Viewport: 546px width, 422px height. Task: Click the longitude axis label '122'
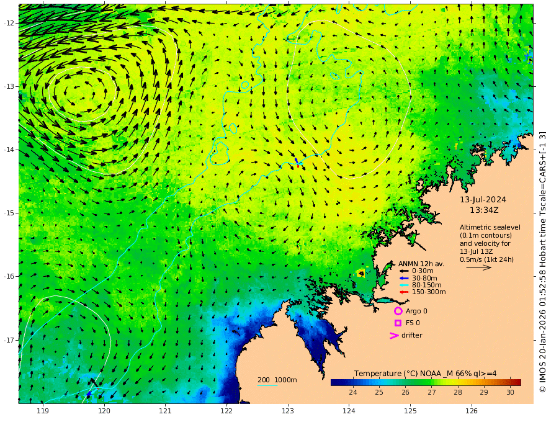click(226, 411)
